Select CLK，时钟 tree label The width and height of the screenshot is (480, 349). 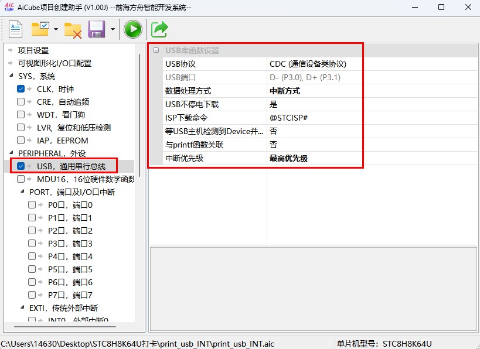(x=56, y=89)
